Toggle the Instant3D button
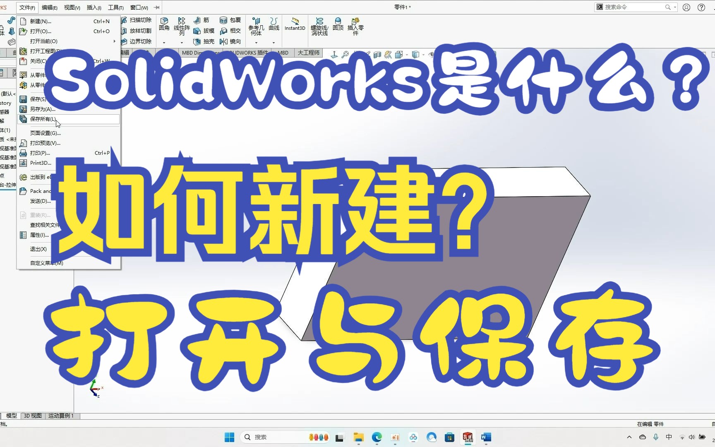The height and width of the screenshot is (447, 715). [295, 24]
